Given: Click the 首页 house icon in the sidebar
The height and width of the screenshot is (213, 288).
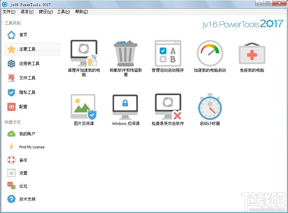Looking at the screenshot, I should tap(11, 35).
